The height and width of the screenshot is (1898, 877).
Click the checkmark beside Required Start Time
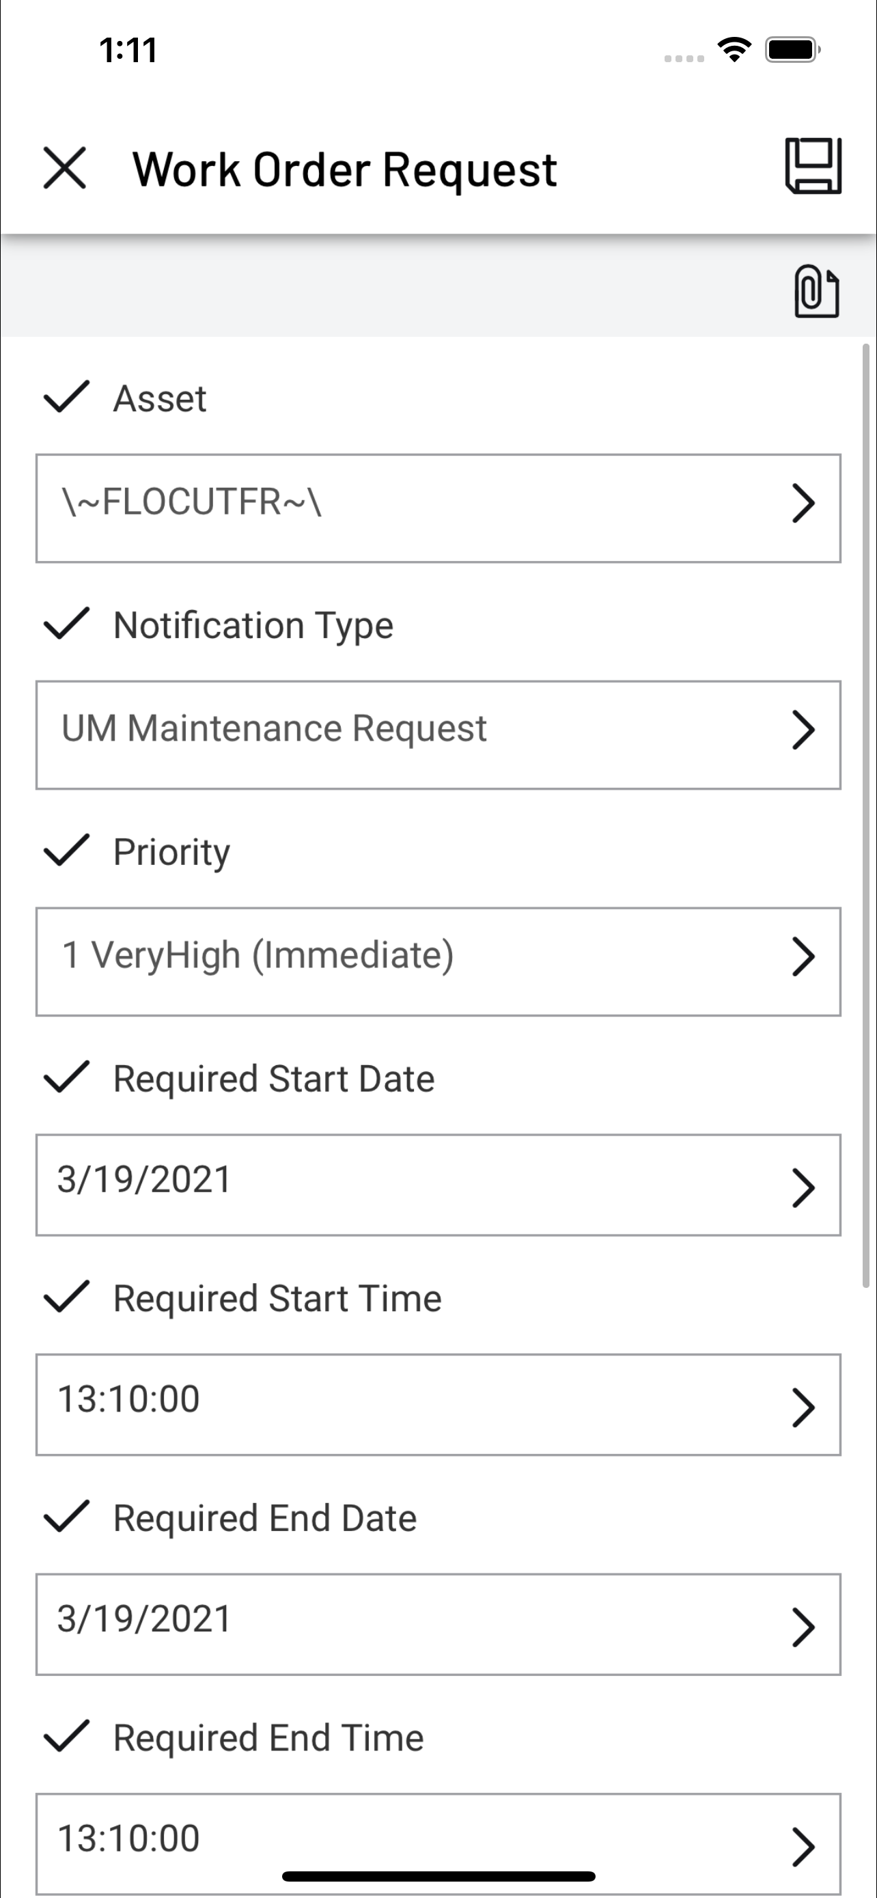[x=66, y=1297]
